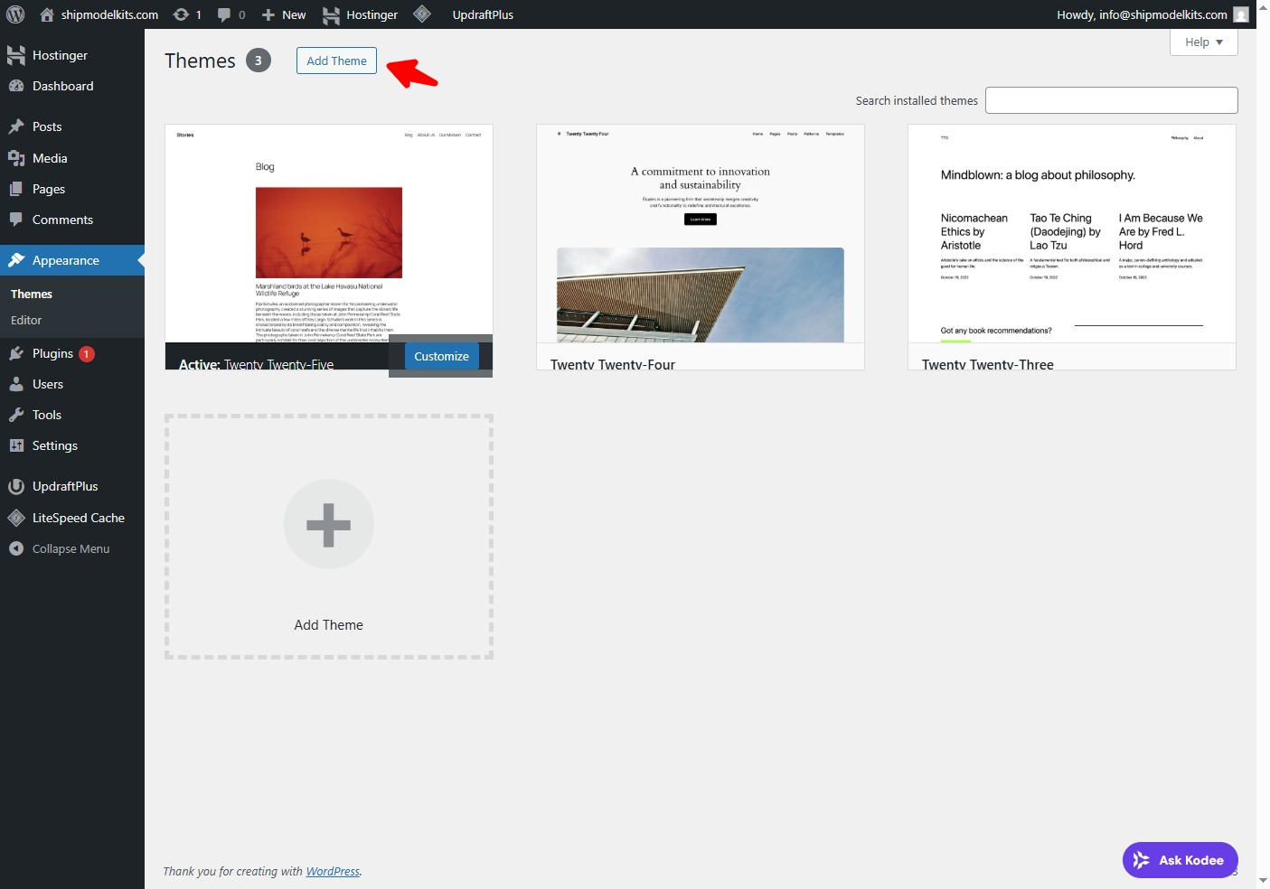Select the Twenty Twenty-Three theme thumbnail
Screen dimensions: 1270x889
[x=1071, y=235]
